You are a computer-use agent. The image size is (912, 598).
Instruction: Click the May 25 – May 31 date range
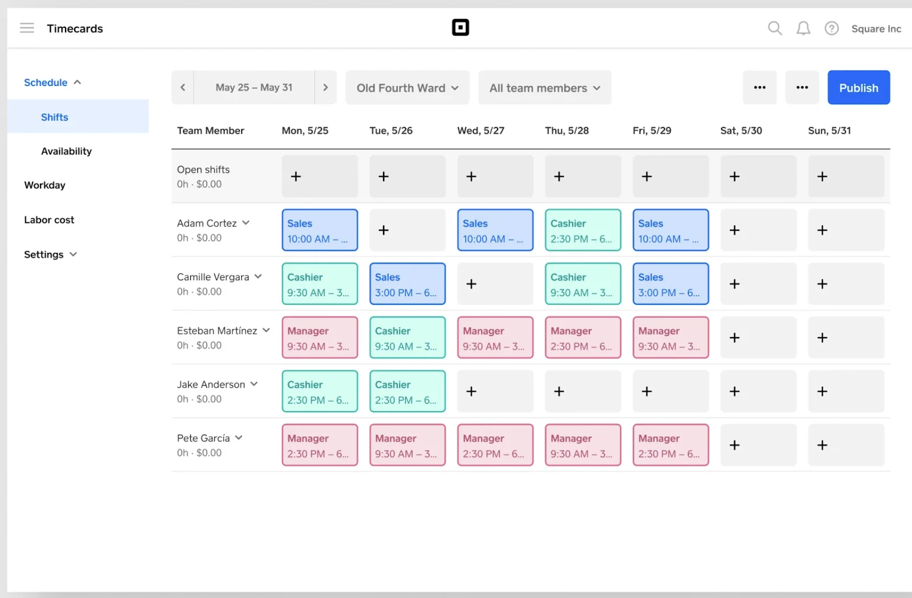click(x=254, y=87)
